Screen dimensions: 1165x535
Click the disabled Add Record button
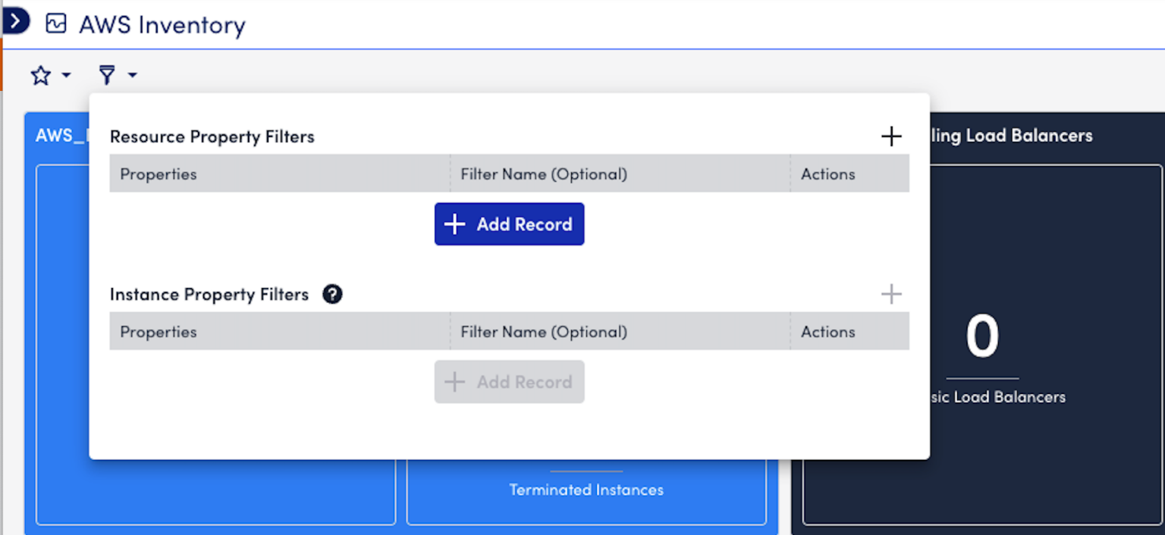(509, 382)
